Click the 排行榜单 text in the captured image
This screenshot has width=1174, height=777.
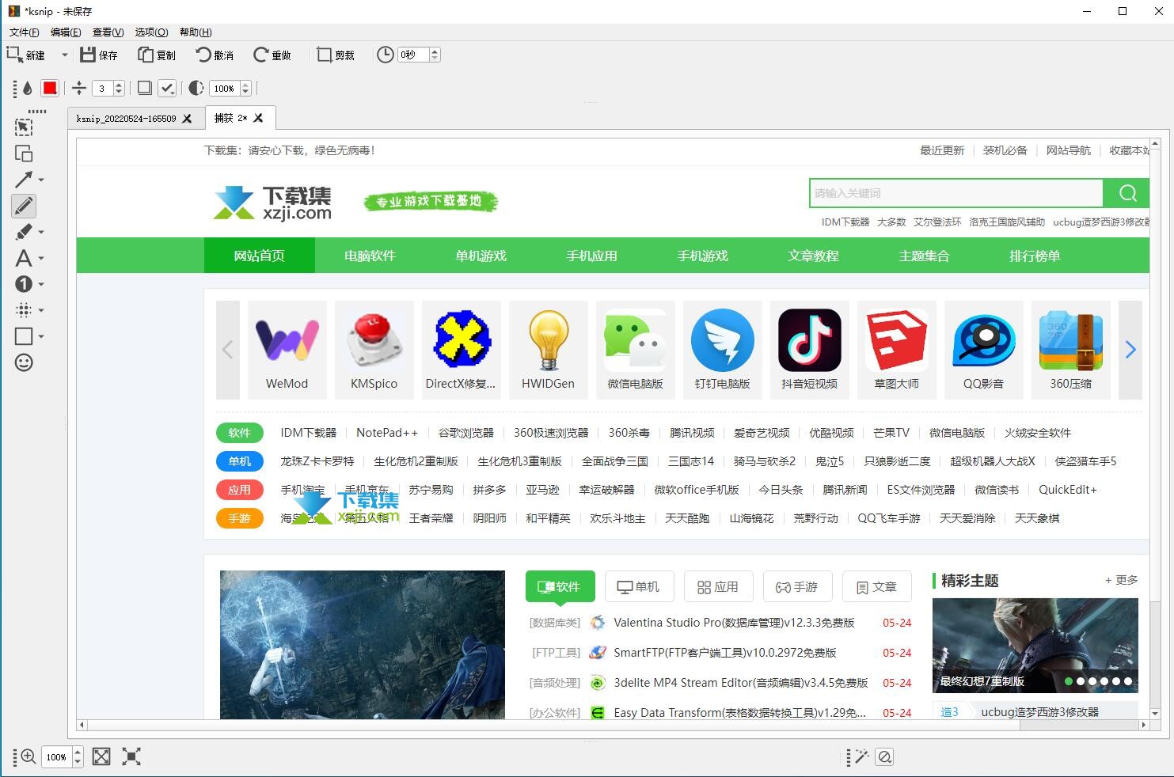click(1035, 256)
